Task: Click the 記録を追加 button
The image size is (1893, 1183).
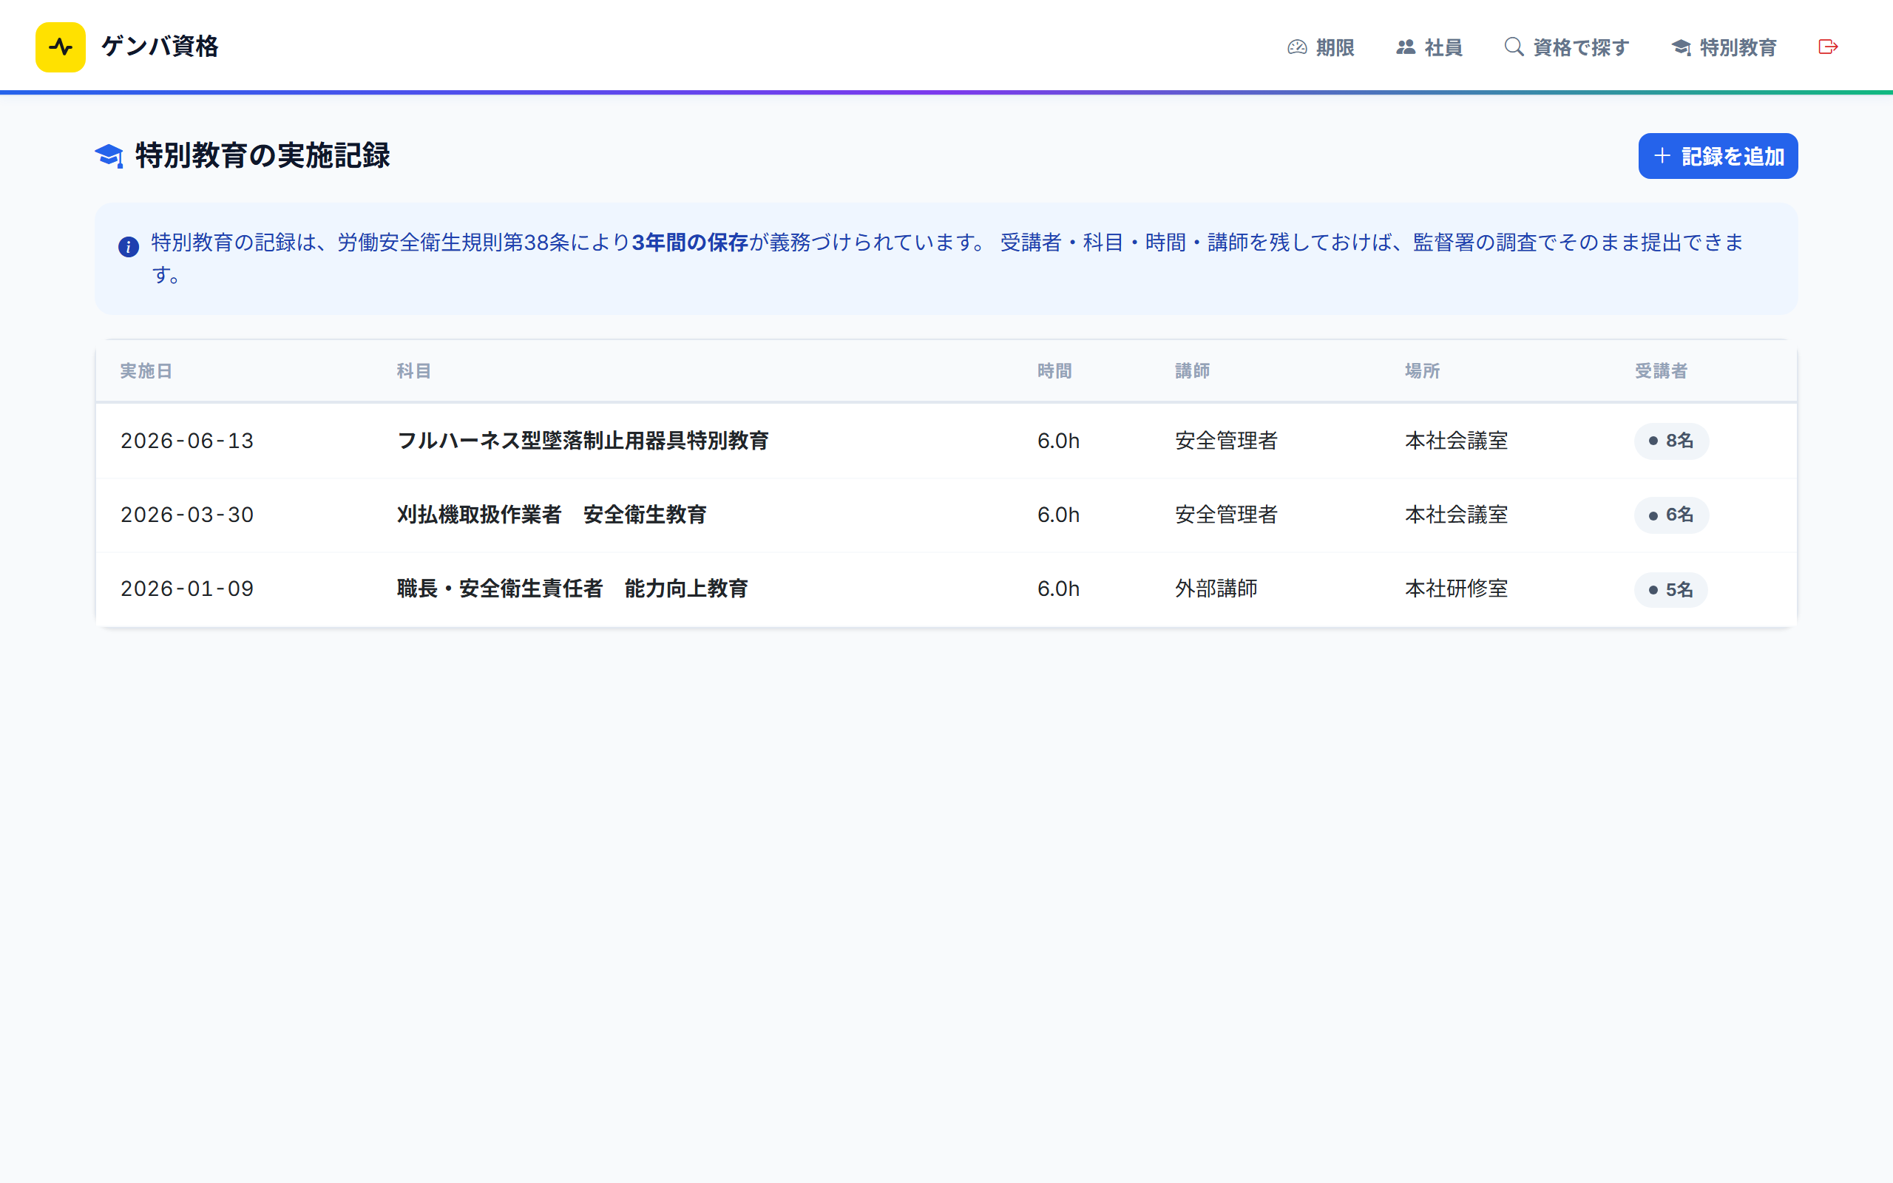Action: point(1718,156)
